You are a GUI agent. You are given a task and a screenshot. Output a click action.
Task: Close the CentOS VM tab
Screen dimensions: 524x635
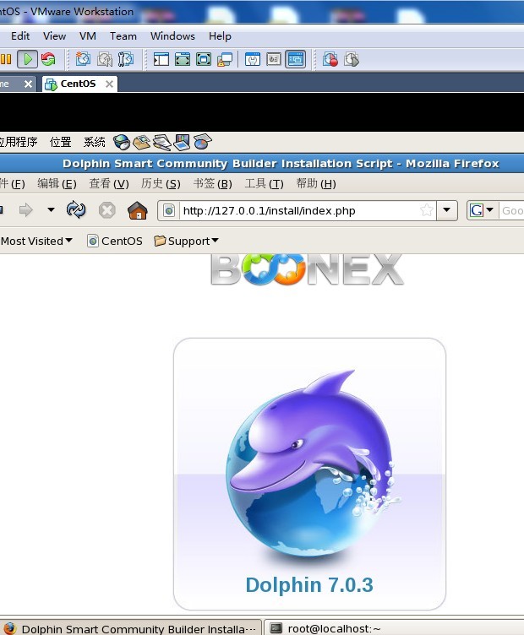click(109, 84)
